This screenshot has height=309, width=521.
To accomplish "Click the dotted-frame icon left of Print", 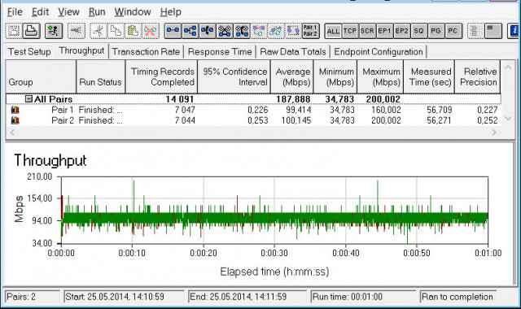I will tap(14, 31).
